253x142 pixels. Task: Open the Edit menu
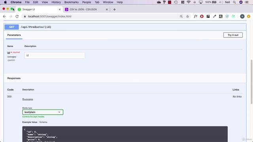(x=36, y=2)
